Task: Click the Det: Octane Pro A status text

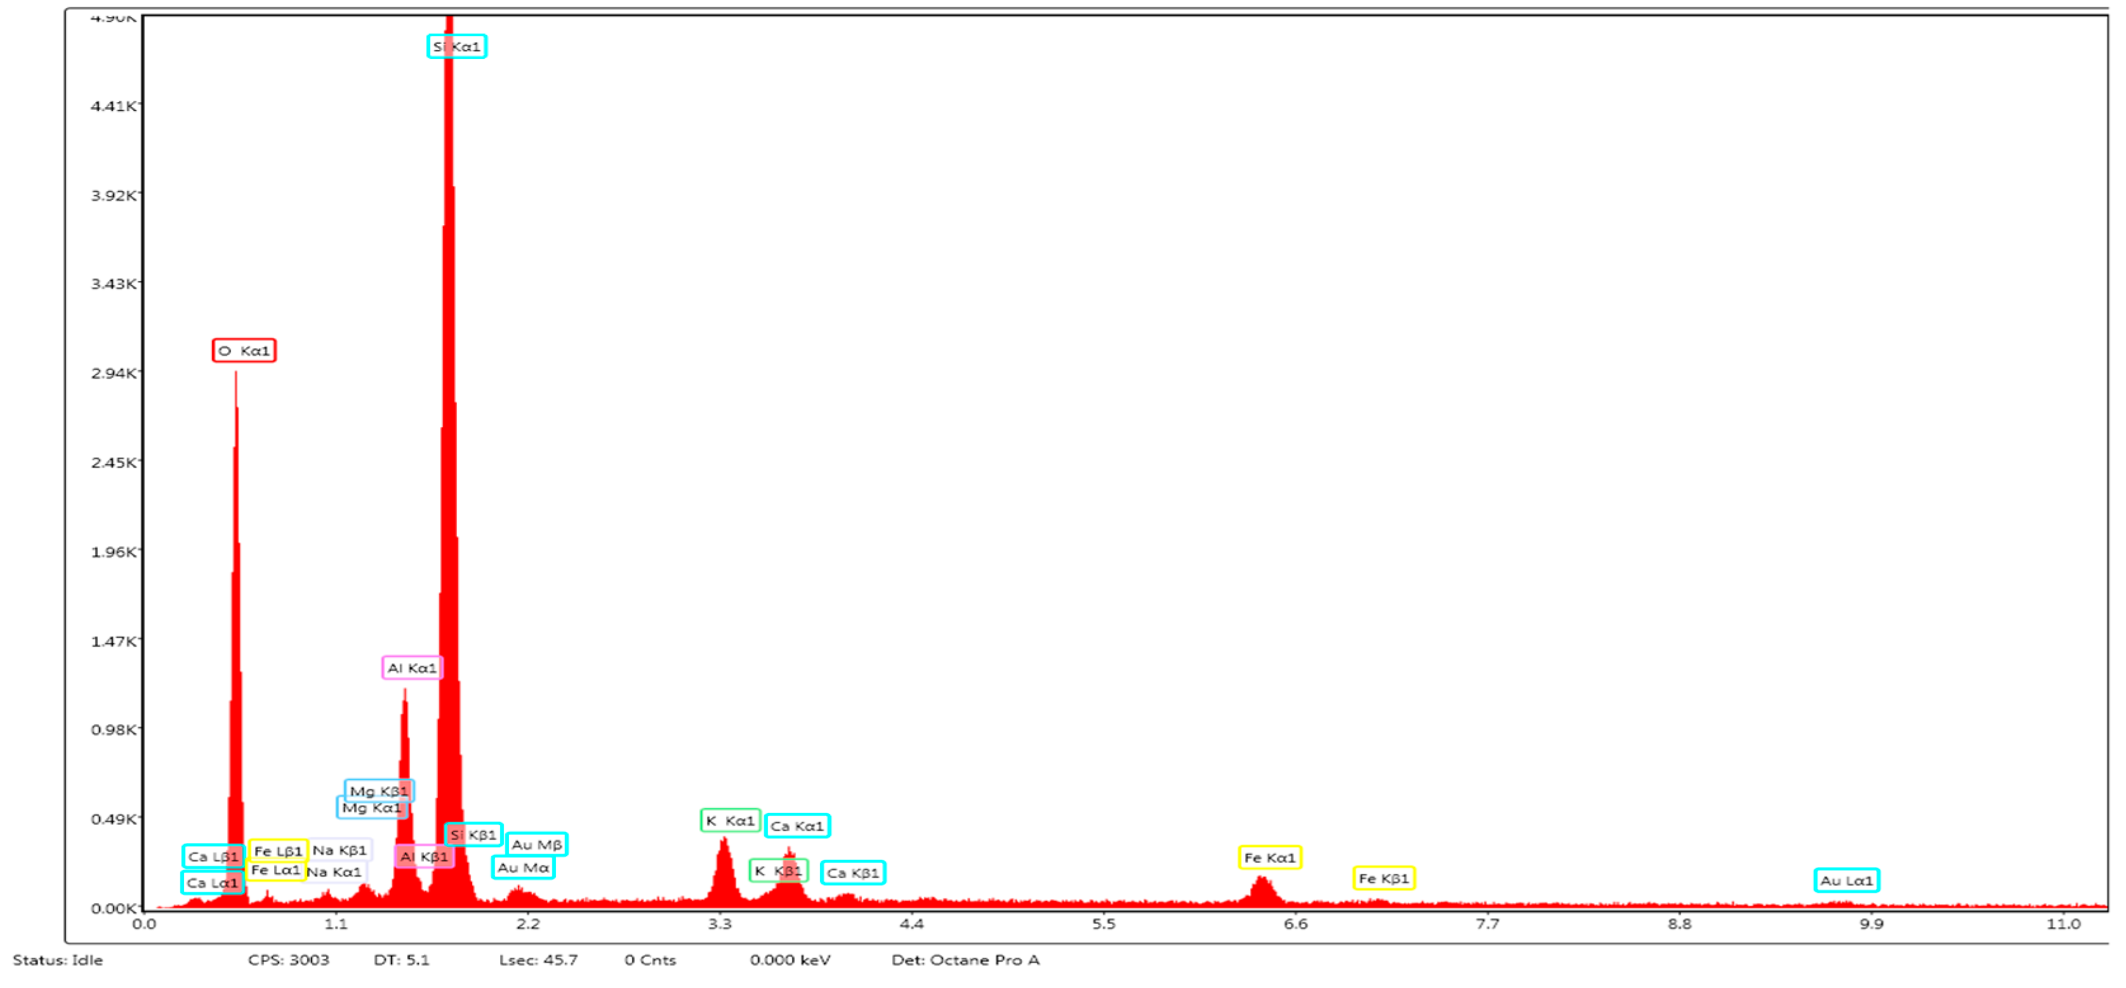Action: [965, 960]
